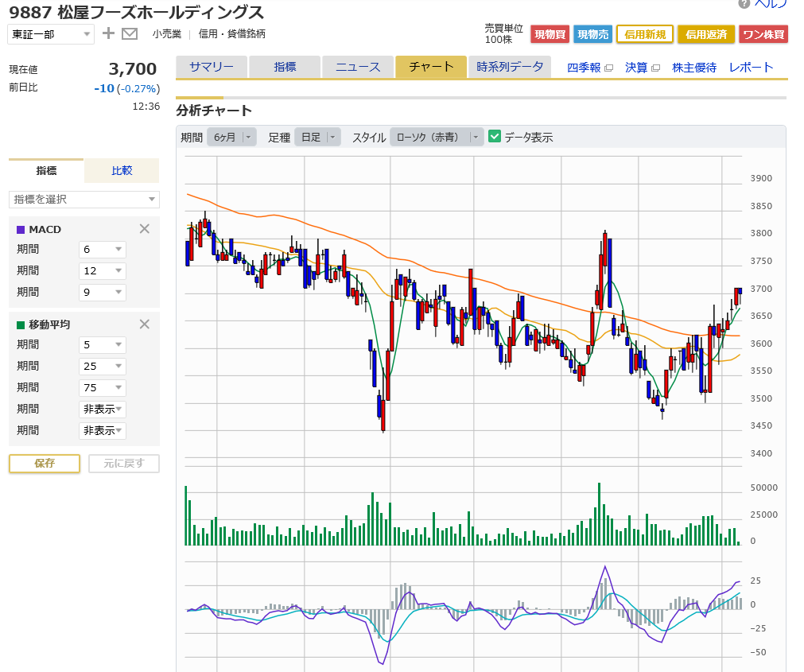Click the 保存 save button
This screenshot has width=804, height=672.
point(45,464)
